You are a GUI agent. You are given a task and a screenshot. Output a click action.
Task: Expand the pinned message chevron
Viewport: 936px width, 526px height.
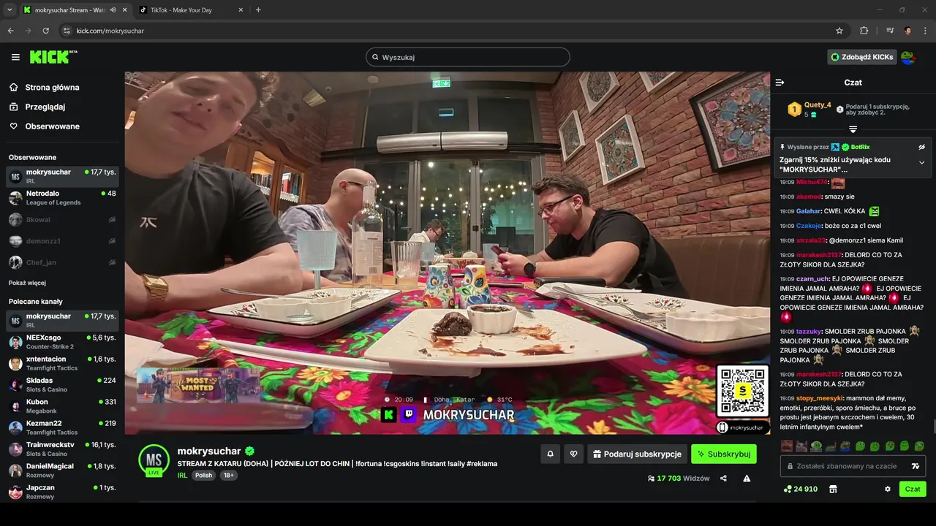(921, 163)
